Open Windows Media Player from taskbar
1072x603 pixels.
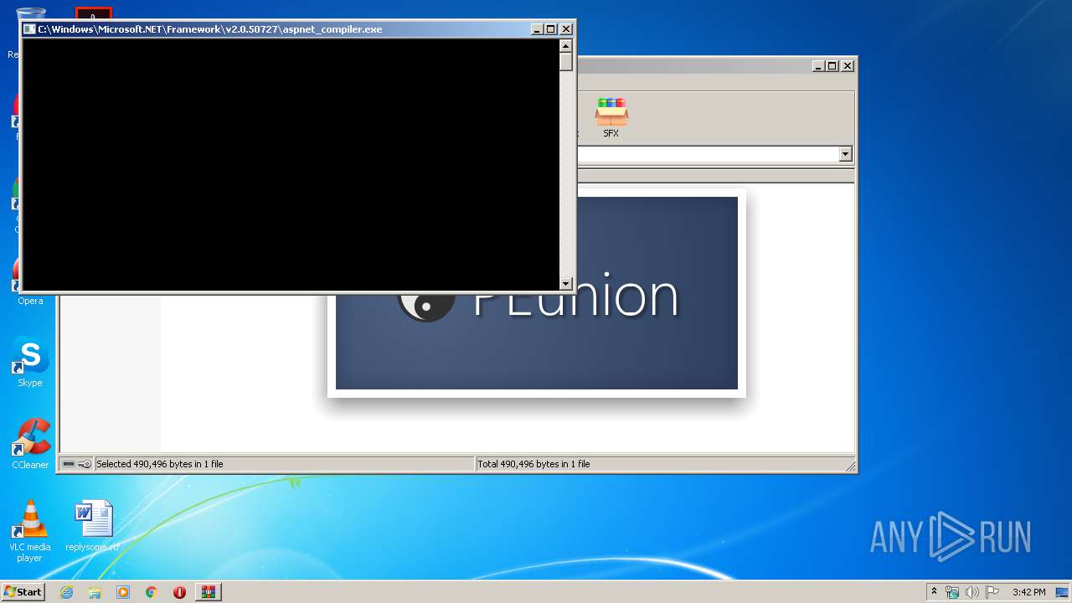tap(123, 592)
